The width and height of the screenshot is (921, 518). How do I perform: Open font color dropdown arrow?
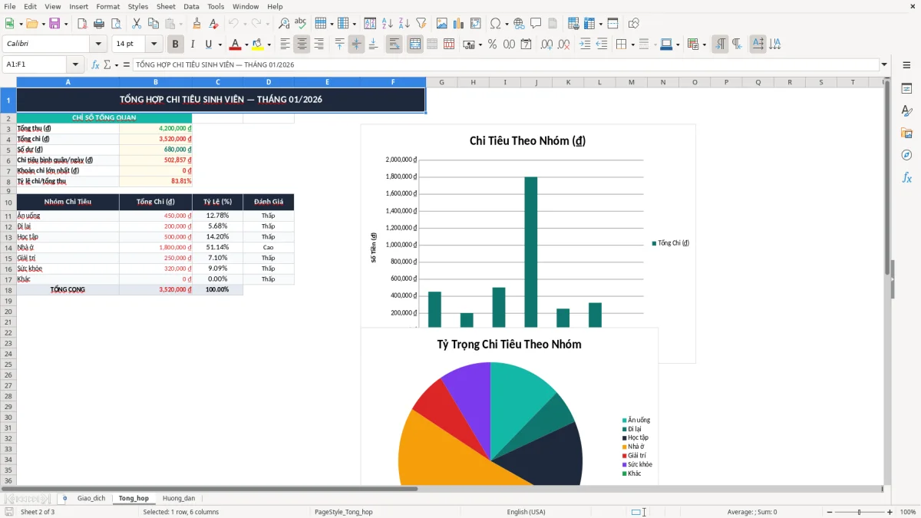[x=246, y=45]
